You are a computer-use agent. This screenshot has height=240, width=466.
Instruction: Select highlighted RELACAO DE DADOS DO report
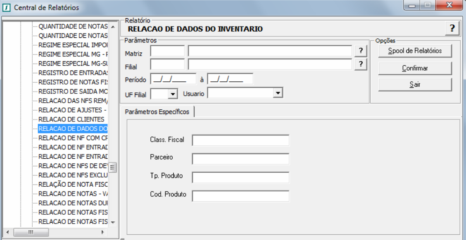pos(73,128)
